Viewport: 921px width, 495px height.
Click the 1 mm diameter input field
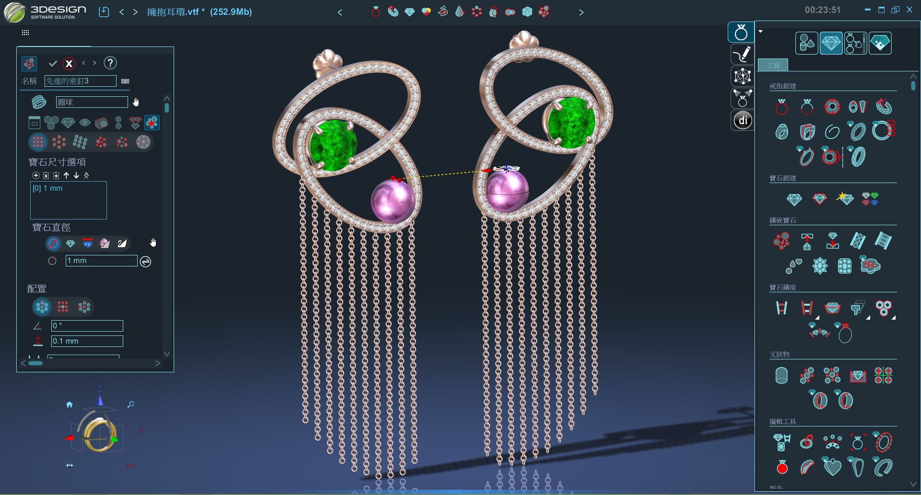click(101, 261)
